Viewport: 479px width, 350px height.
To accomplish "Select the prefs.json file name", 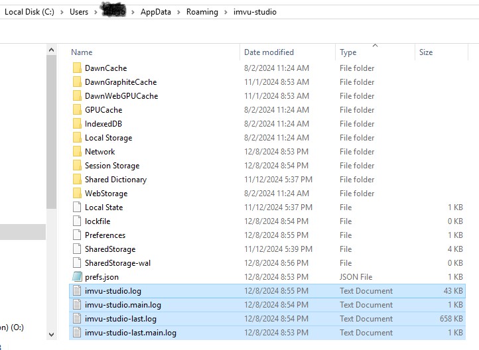I will (x=102, y=277).
